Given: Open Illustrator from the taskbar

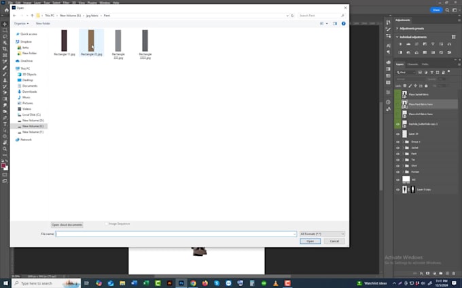Looking at the screenshot, I should tap(169, 283).
